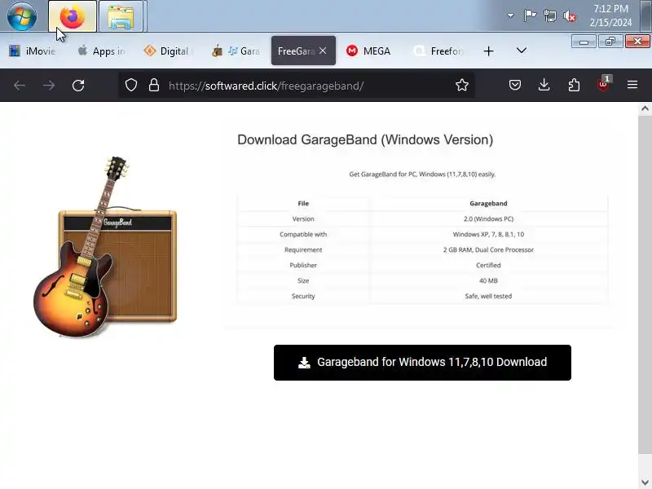Image resolution: width=652 pixels, height=489 pixels.
Task: Click the '2.0 (Windows PC)' version cell
Action: point(488,218)
